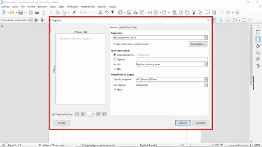Image resolution: width=262 pixels, height=147 pixels.
Task: Click the preview page number field
Action: [89, 114]
